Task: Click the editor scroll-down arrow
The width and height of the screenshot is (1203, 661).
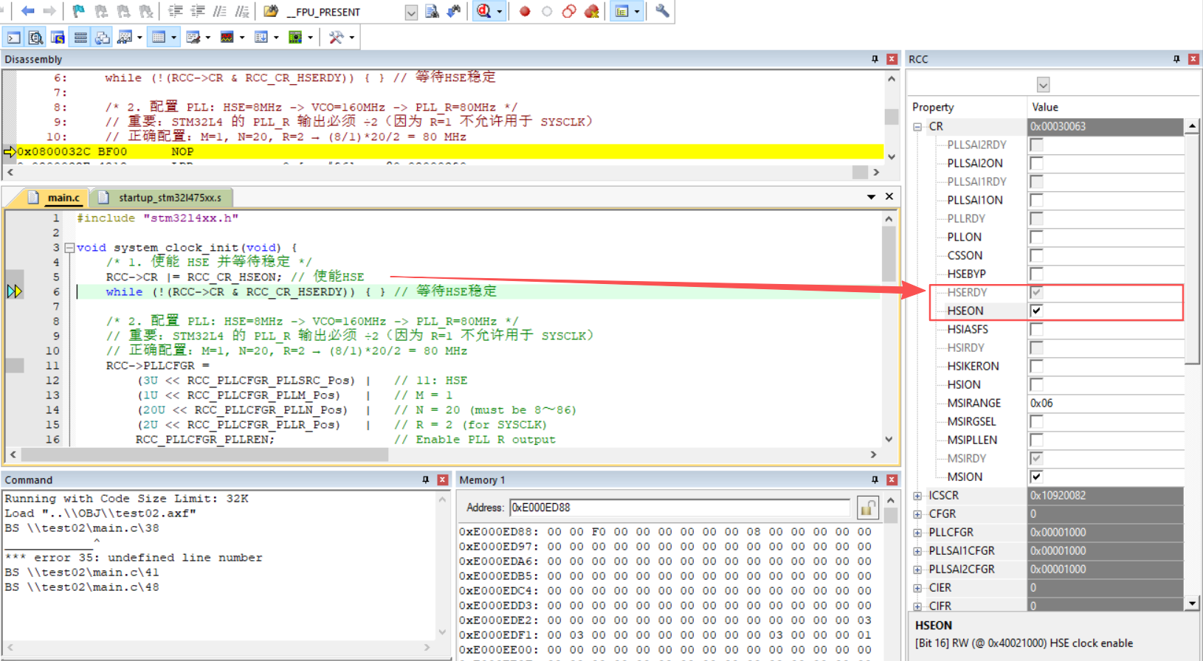Action: pos(889,439)
